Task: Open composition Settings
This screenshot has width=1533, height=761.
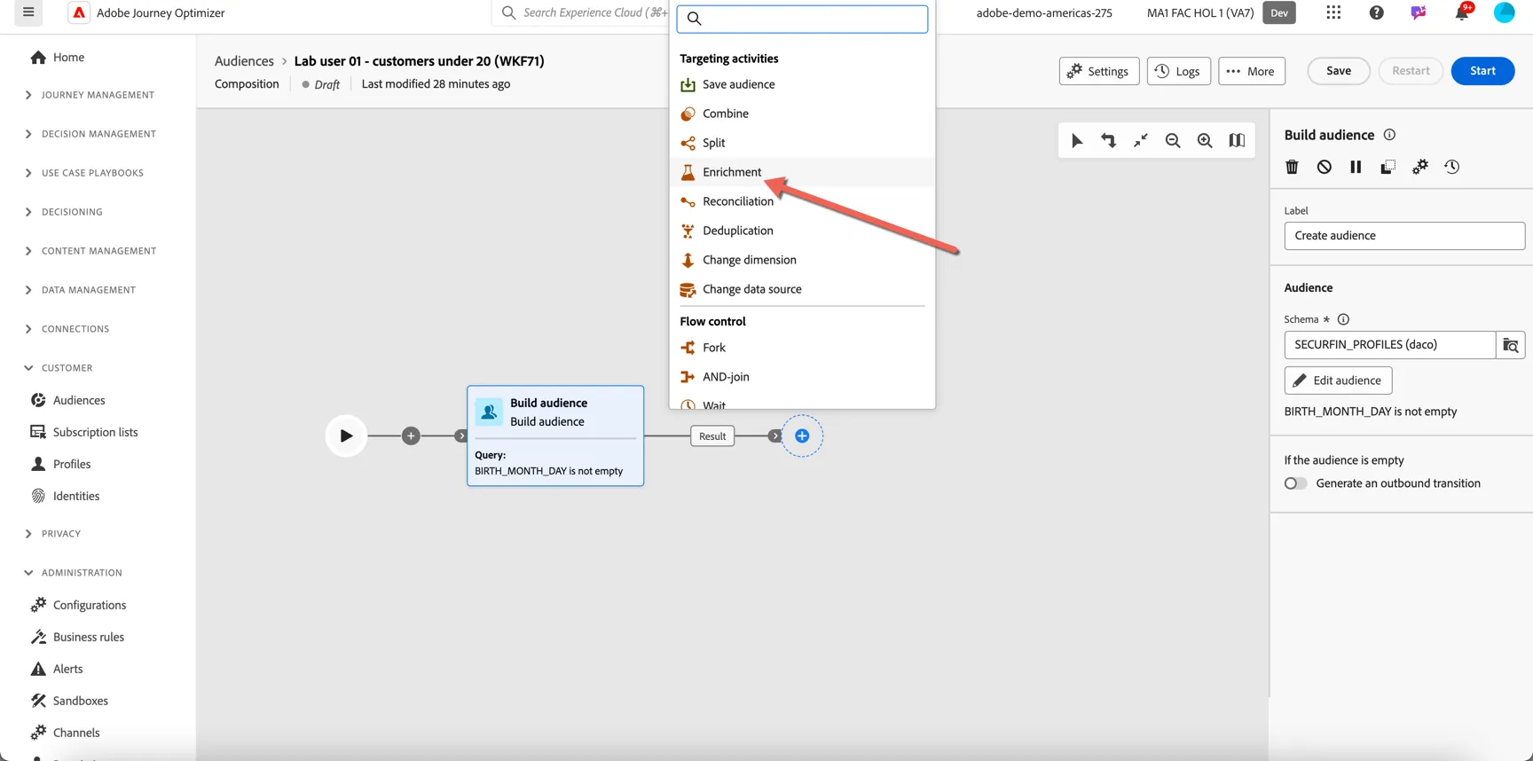Action: coord(1099,71)
